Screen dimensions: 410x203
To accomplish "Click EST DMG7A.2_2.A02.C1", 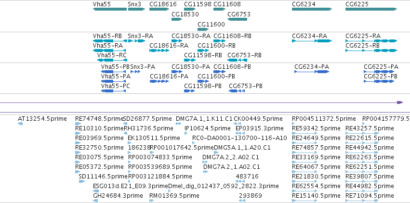I will pyautogui.click(x=231, y=157).
